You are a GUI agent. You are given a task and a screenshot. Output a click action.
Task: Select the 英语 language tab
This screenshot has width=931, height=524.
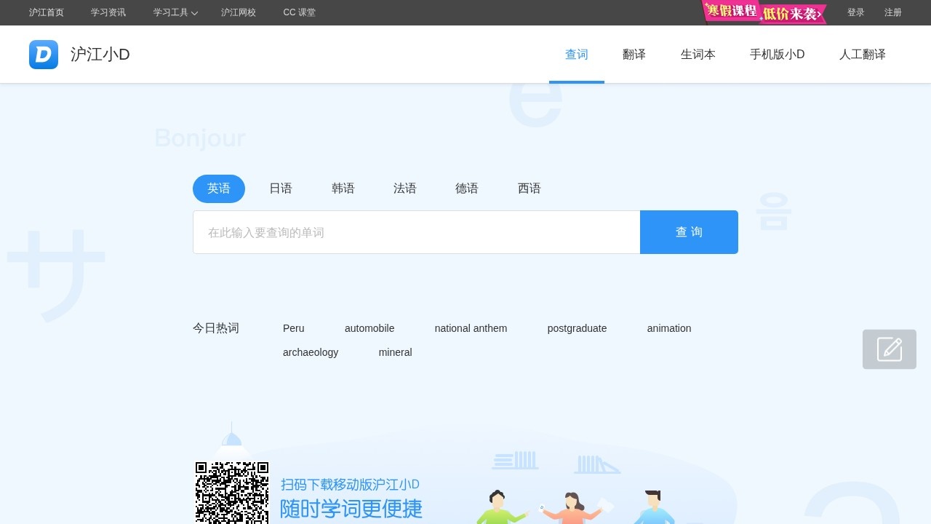click(x=218, y=188)
